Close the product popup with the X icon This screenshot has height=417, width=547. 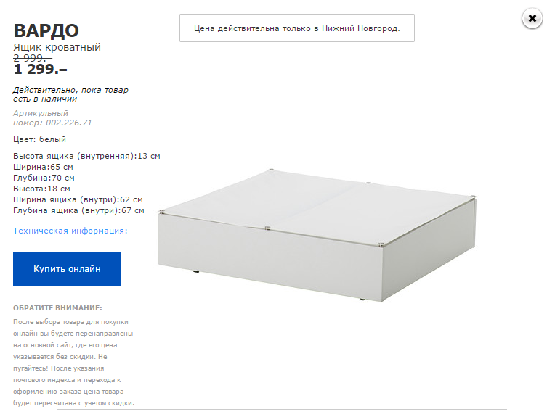[x=532, y=20]
